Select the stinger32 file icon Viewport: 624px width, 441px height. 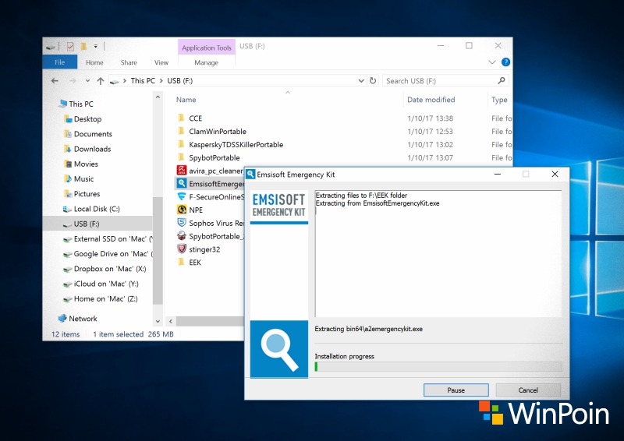click(x=182, y=249)
